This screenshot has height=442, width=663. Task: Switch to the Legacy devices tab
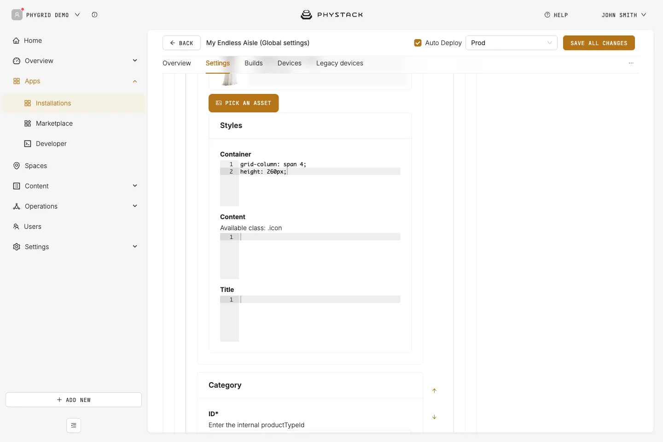click(x=340, y=63)
